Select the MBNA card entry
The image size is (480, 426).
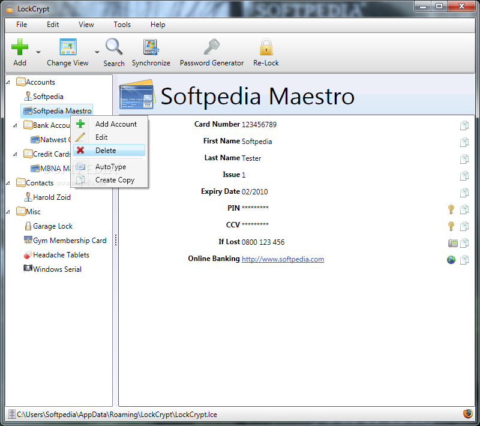50,169
